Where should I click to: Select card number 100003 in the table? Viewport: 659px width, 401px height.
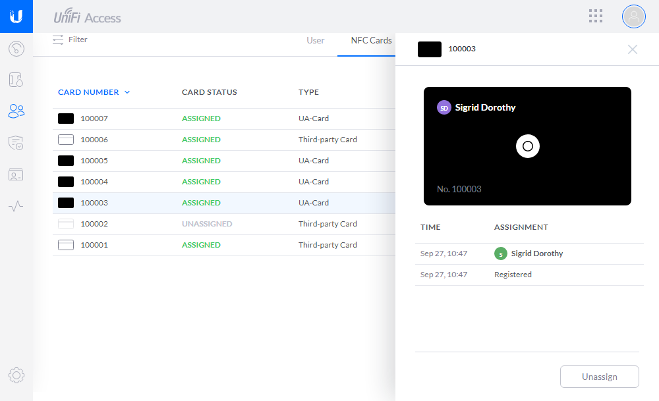[94, 203]
